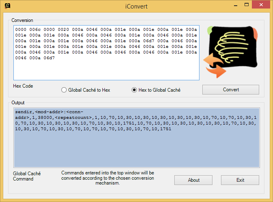Focus the hex code input text box
The height and width of the screenshot is (202, 273).
[106, 53]
